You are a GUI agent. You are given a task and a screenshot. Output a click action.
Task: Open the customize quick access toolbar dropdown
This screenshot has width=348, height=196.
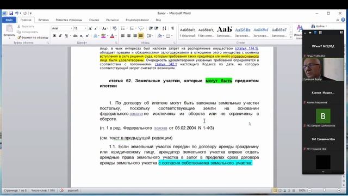(x=31, y=13)
